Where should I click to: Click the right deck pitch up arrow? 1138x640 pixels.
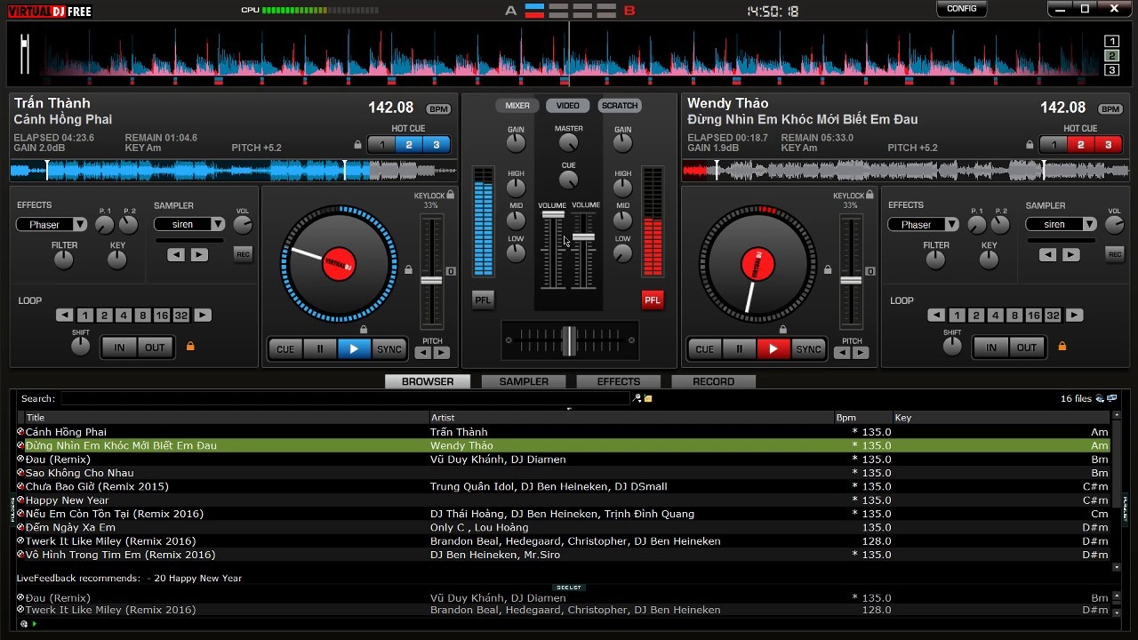[x=861, y=353]
